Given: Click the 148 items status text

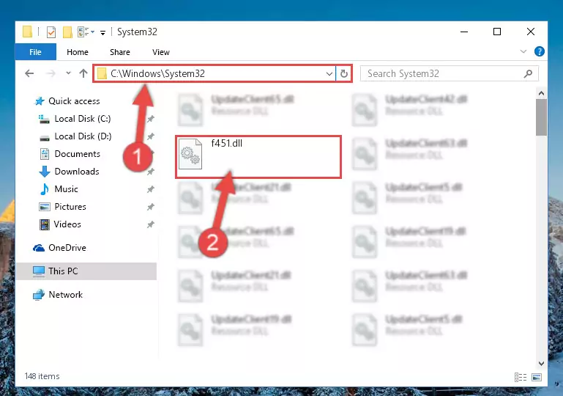Looking at the screenshot, I should [42, 376].
